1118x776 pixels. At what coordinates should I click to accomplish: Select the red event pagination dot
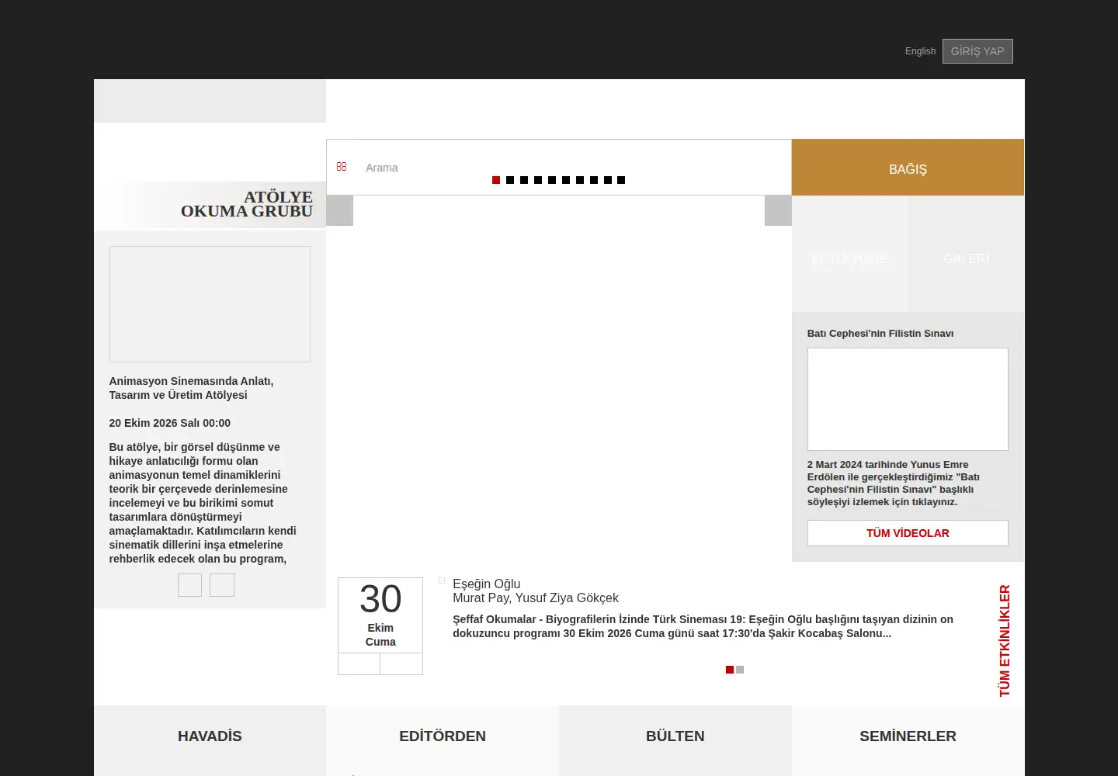(730, 670)
